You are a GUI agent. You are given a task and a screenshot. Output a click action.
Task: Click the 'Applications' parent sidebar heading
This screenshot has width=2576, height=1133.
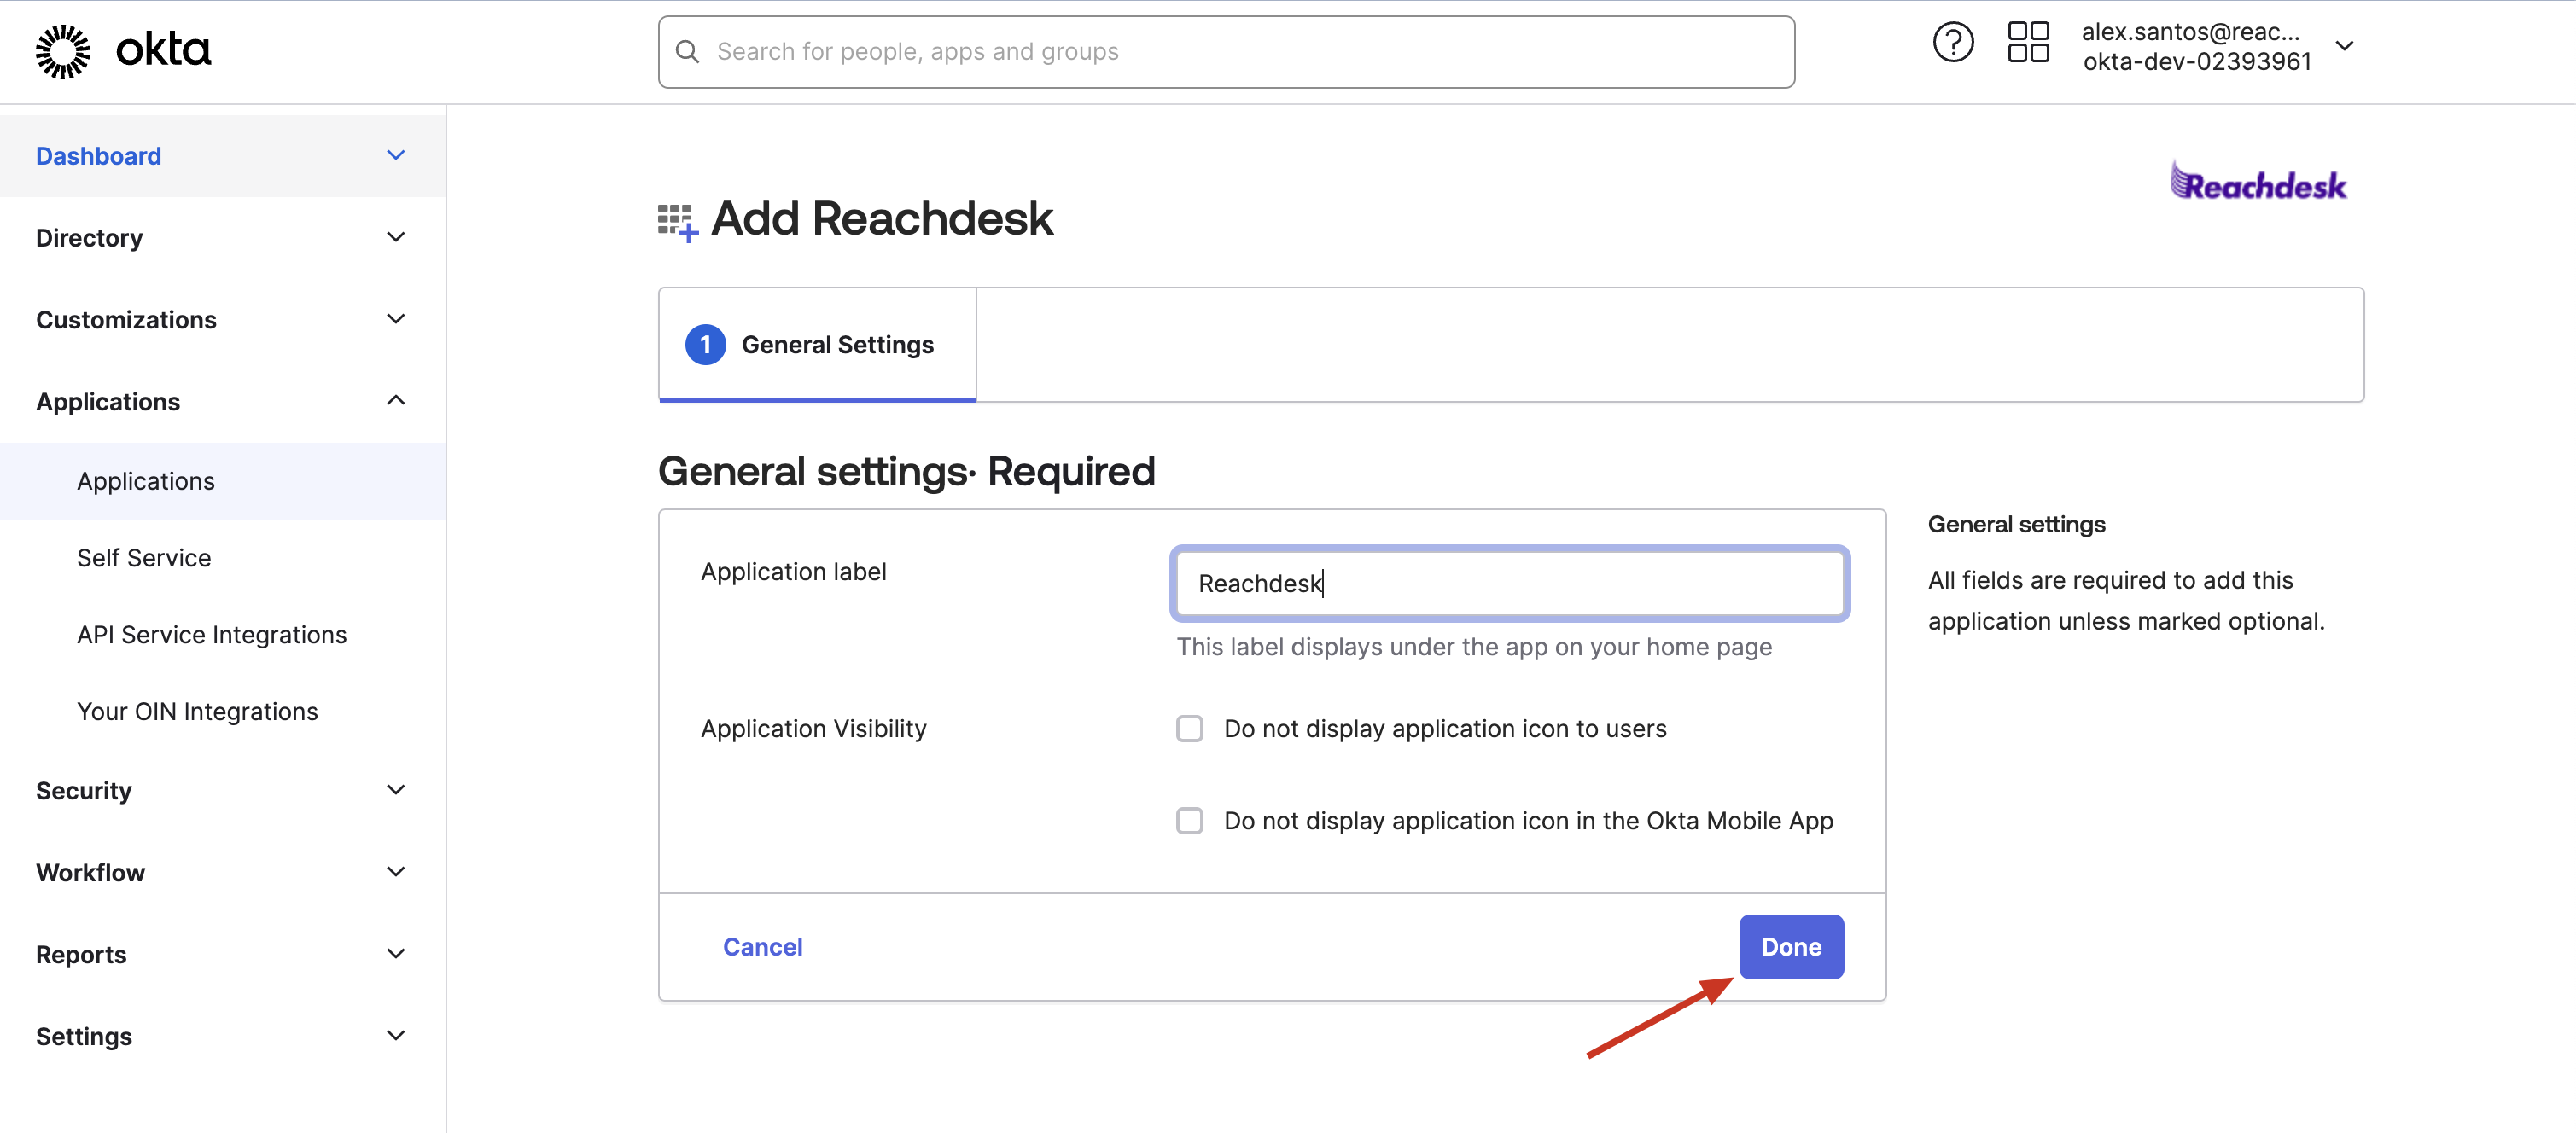(x=108, y=402)
